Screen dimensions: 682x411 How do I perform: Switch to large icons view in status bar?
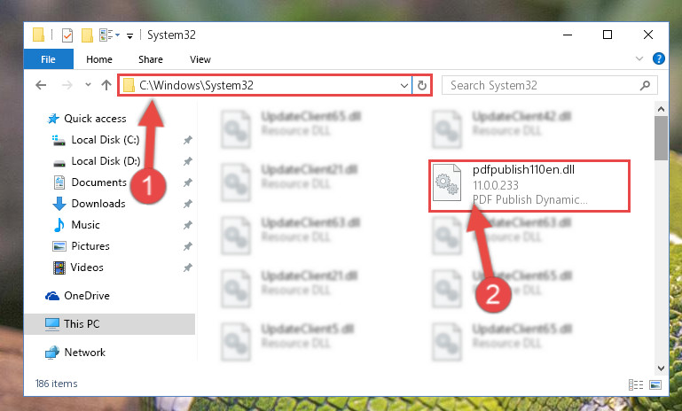click(x=655, y=384)
